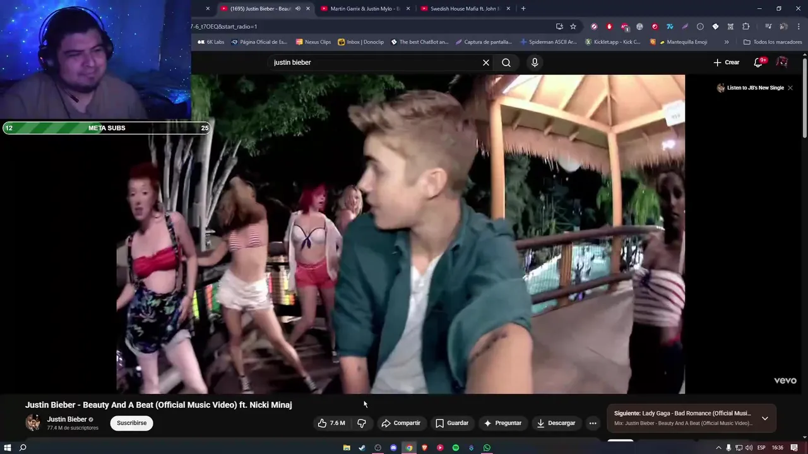The width and height of the screenshot is (808, 454).
Task: Open Mantequilla Emoji bookmark
Action: tap(679, 42)
